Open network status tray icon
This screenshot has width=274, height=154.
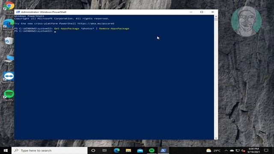tap(238, 151)
